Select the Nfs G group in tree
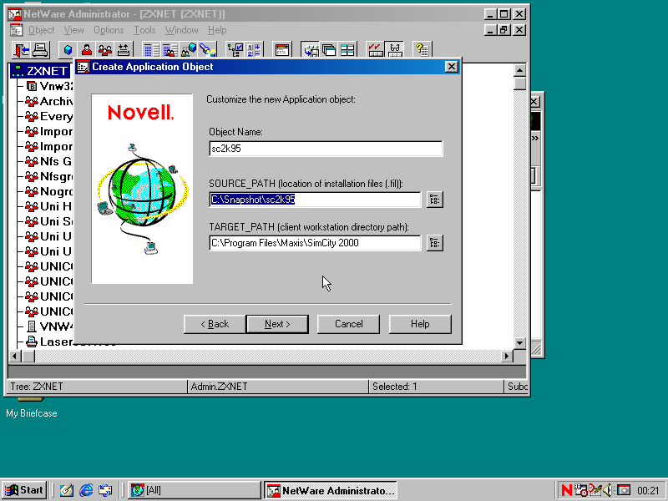The height and width of the screenshot is (501, 668). click(48, 161)
